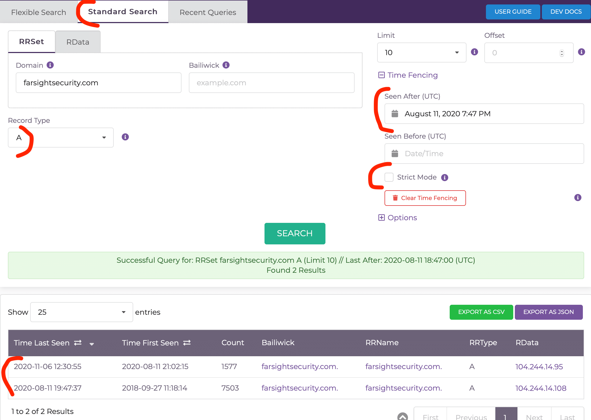Click the Seen After calendar icon
The image size is (591, 420).
[x=395, y=113]
